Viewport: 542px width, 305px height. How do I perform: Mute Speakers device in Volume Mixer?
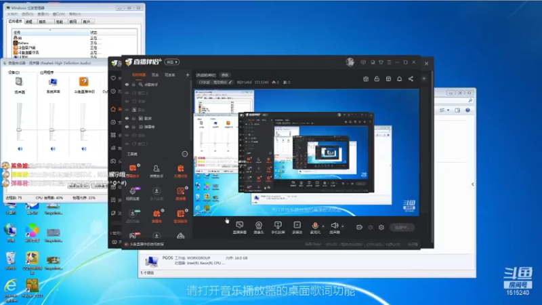coord(20,148)
